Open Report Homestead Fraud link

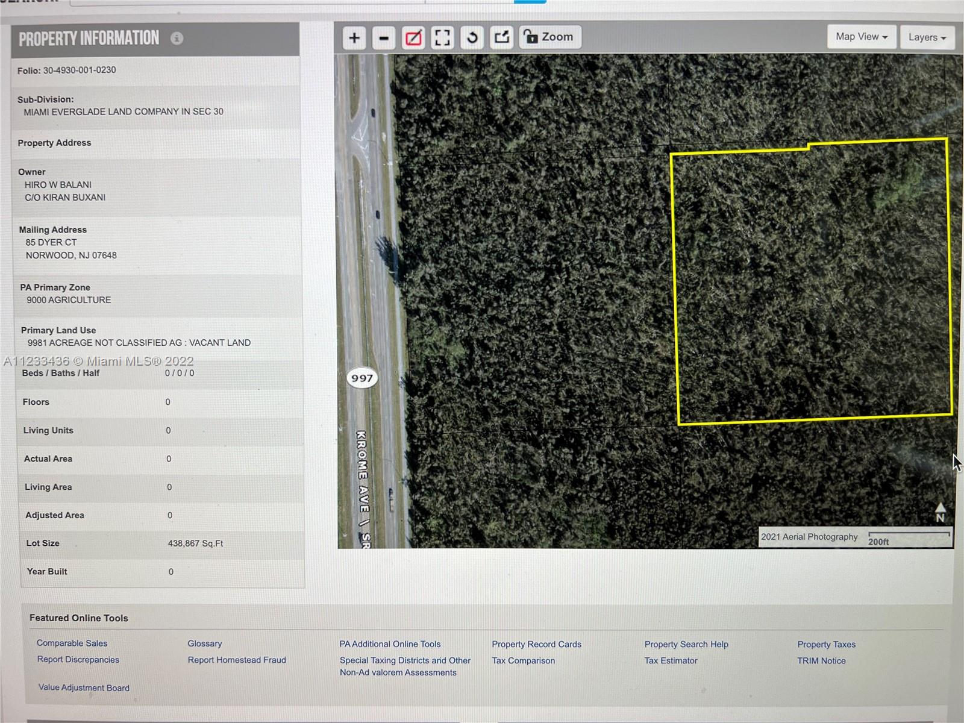pos(237,660)
